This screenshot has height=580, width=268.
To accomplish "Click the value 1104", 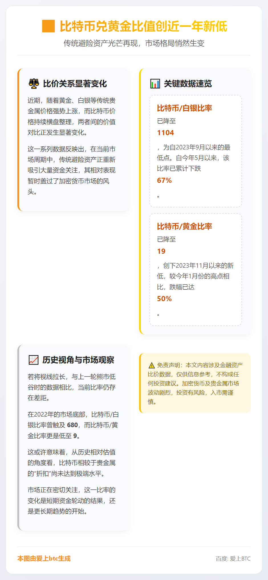I will click(165, 133).
